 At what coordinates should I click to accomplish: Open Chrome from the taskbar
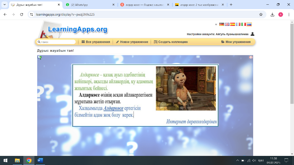coord(29,161)
